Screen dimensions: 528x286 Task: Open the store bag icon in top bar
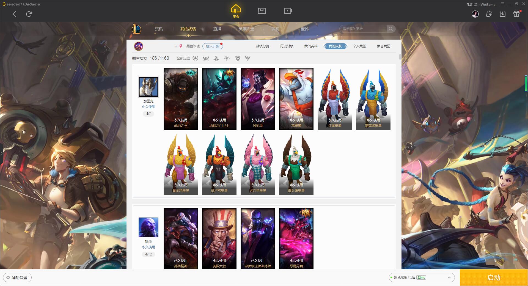pyautogui.click(x=262, y=11)
